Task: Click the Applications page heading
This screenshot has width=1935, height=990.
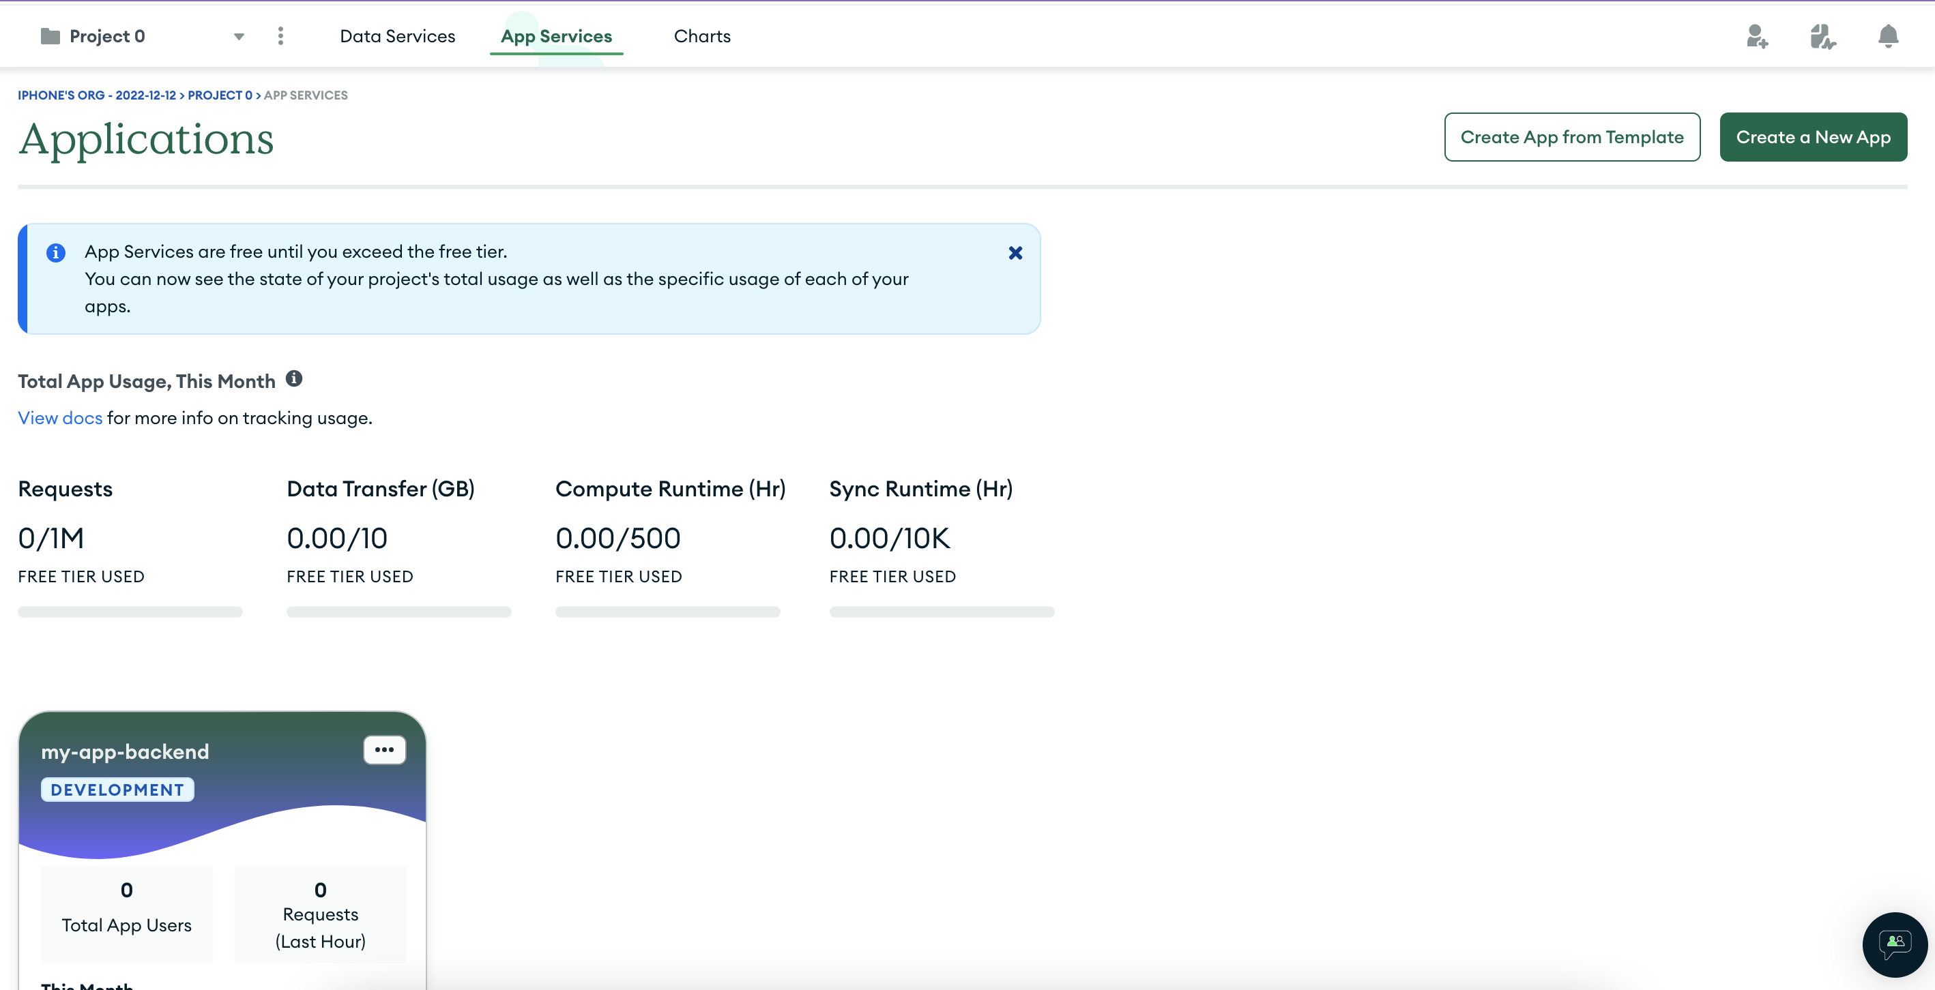Action: (147, 140)
